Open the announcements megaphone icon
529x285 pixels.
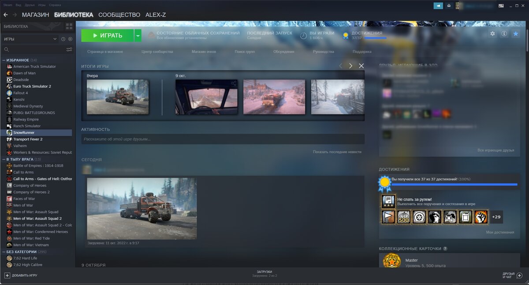pos(438,6)
